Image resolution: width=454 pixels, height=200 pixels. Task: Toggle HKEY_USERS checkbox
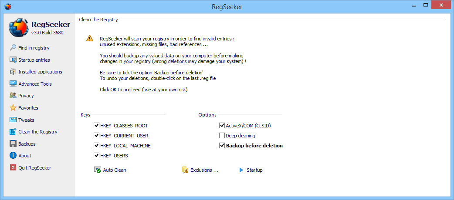(96, 156)
